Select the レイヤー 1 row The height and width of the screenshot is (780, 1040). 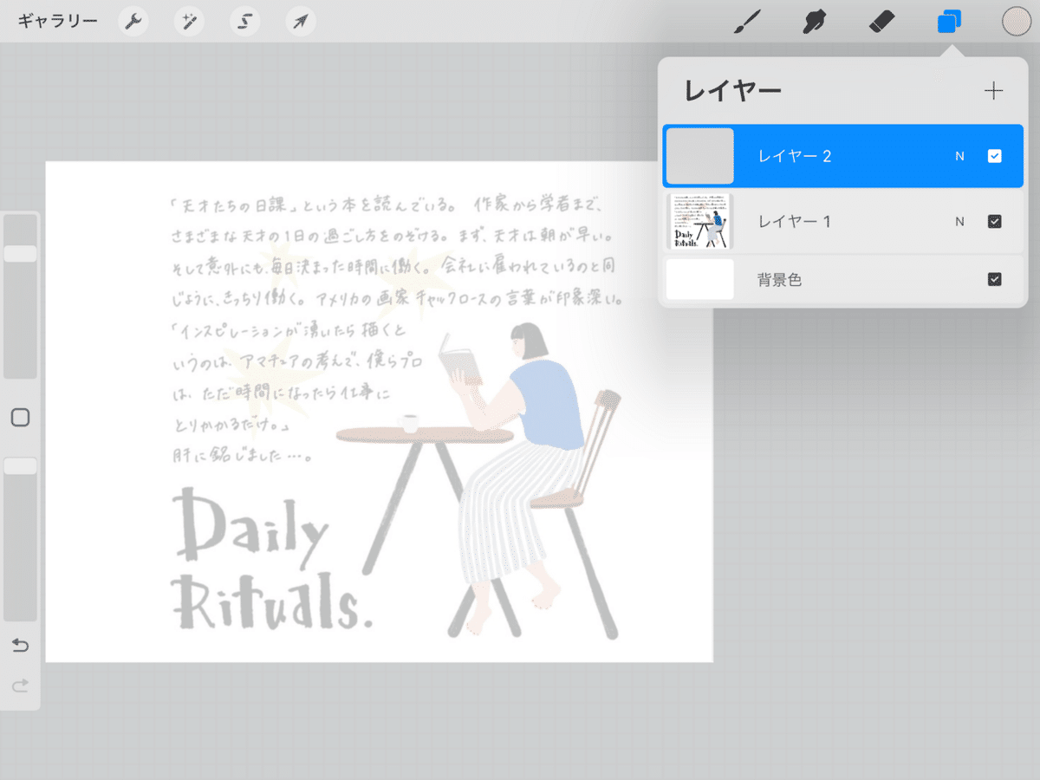[x=843, y=221]
